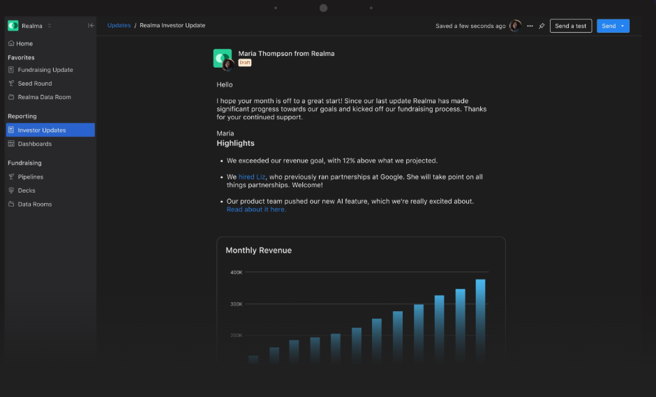This screenshot has height=397, width=656.
Task: Click the Data Rooms folder icon
Action: (x=11, y=204)
